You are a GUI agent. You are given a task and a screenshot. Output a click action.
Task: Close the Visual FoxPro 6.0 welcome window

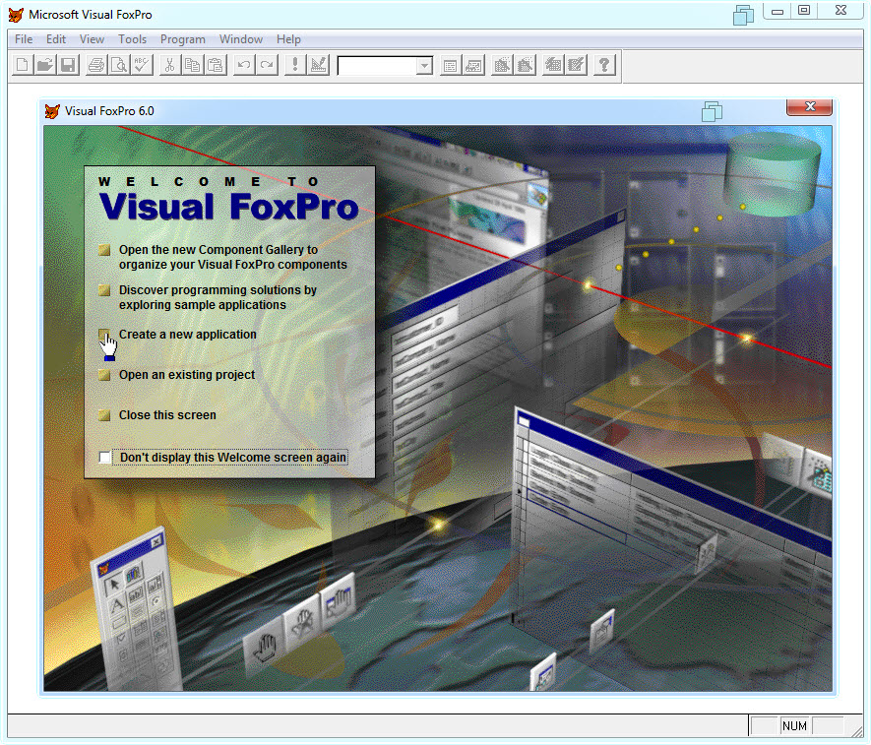809,106
